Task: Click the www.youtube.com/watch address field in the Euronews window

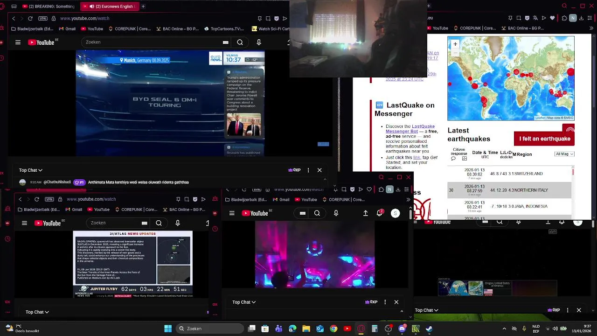Action: tap(84, 18)
